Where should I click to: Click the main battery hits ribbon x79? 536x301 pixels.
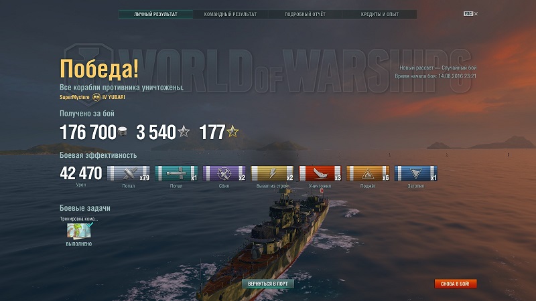[x=128, y=173]
